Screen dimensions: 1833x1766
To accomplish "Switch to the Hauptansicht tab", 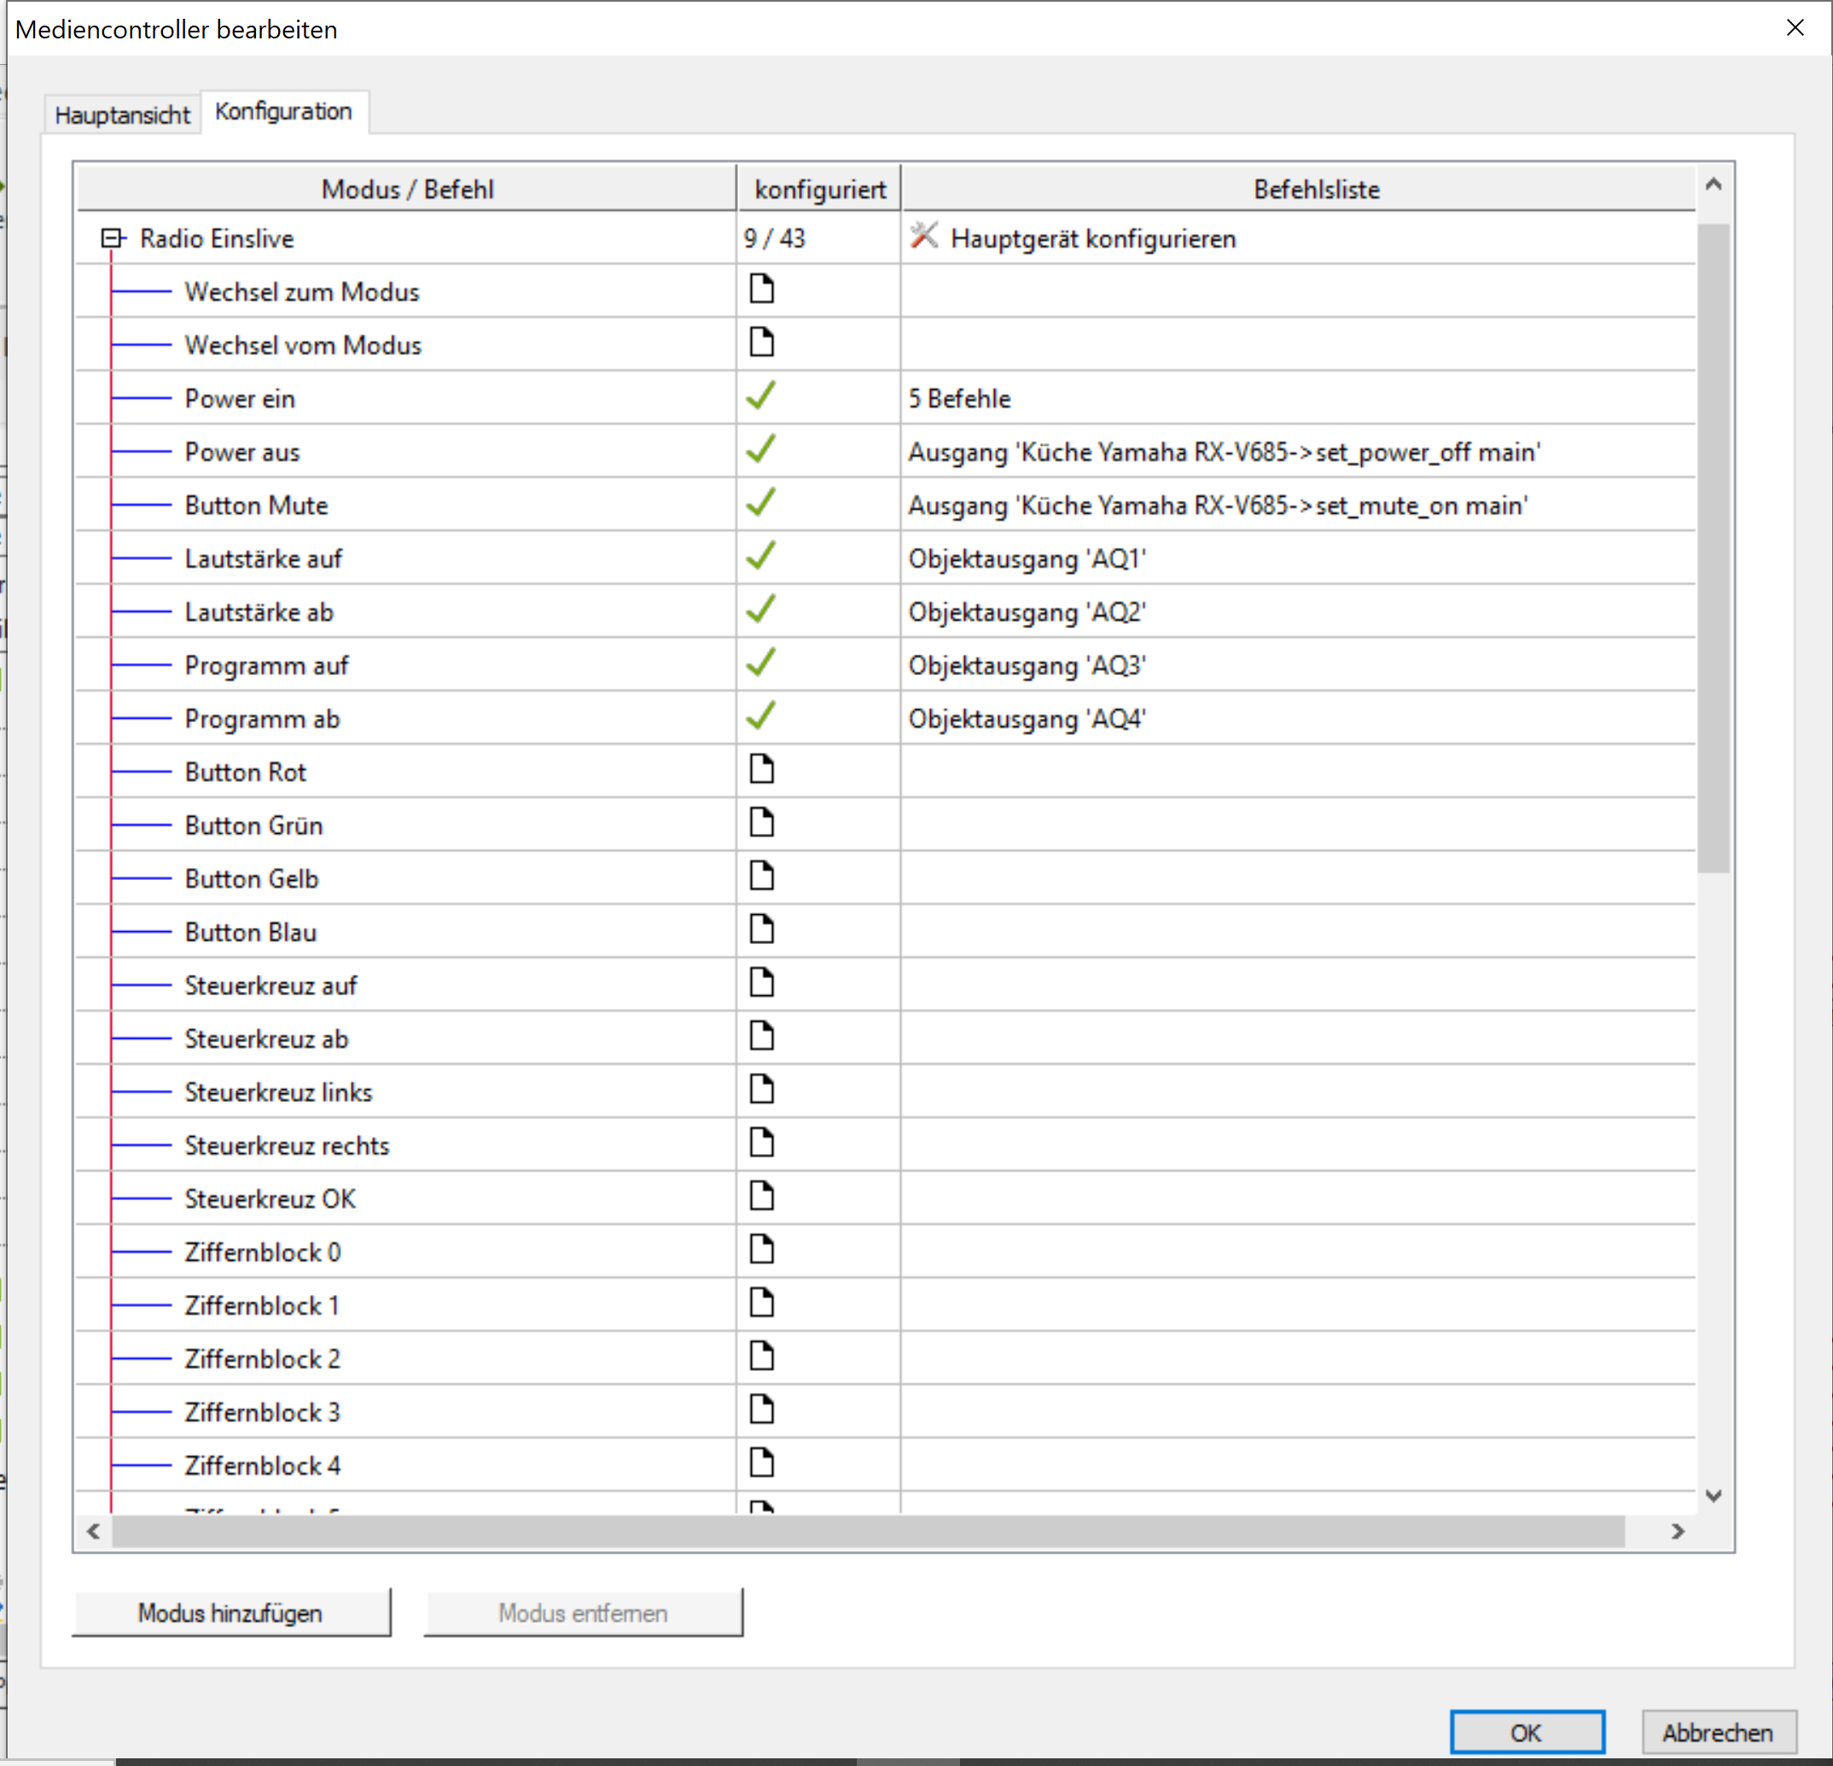I will point(121,115).
